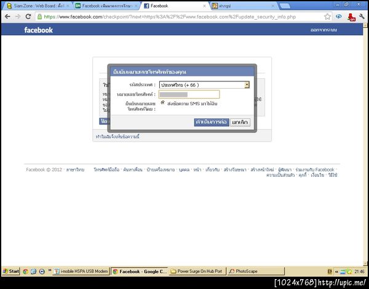This screenshot has width=369, height=289.
Task: Click the page's vertical scrollbar
Action: click(365, 144)
